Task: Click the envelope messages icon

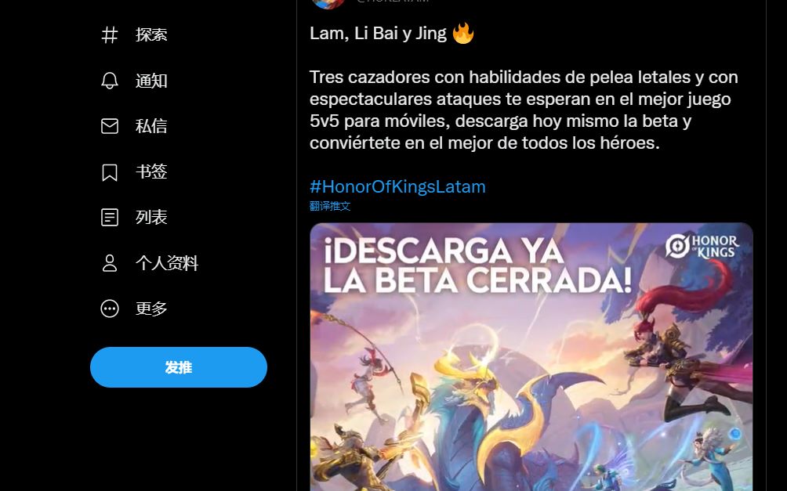Action: (110, 126)
